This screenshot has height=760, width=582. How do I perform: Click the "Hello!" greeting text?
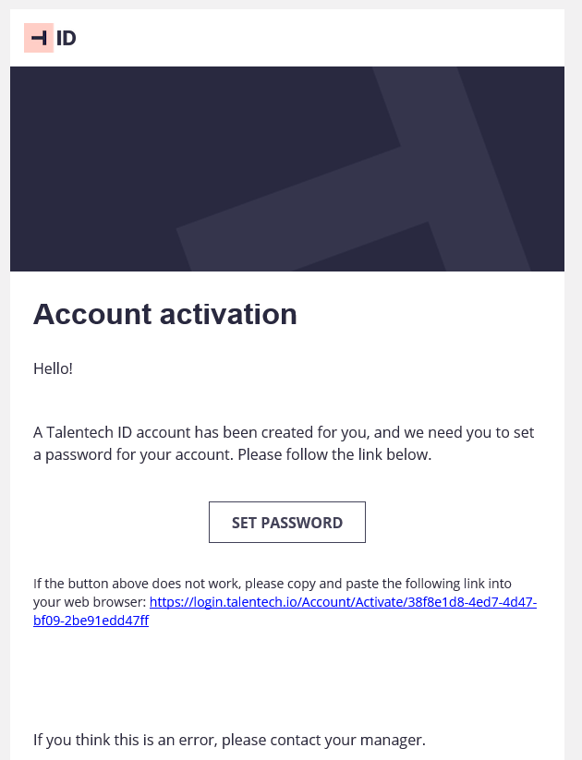click(53, 368)
